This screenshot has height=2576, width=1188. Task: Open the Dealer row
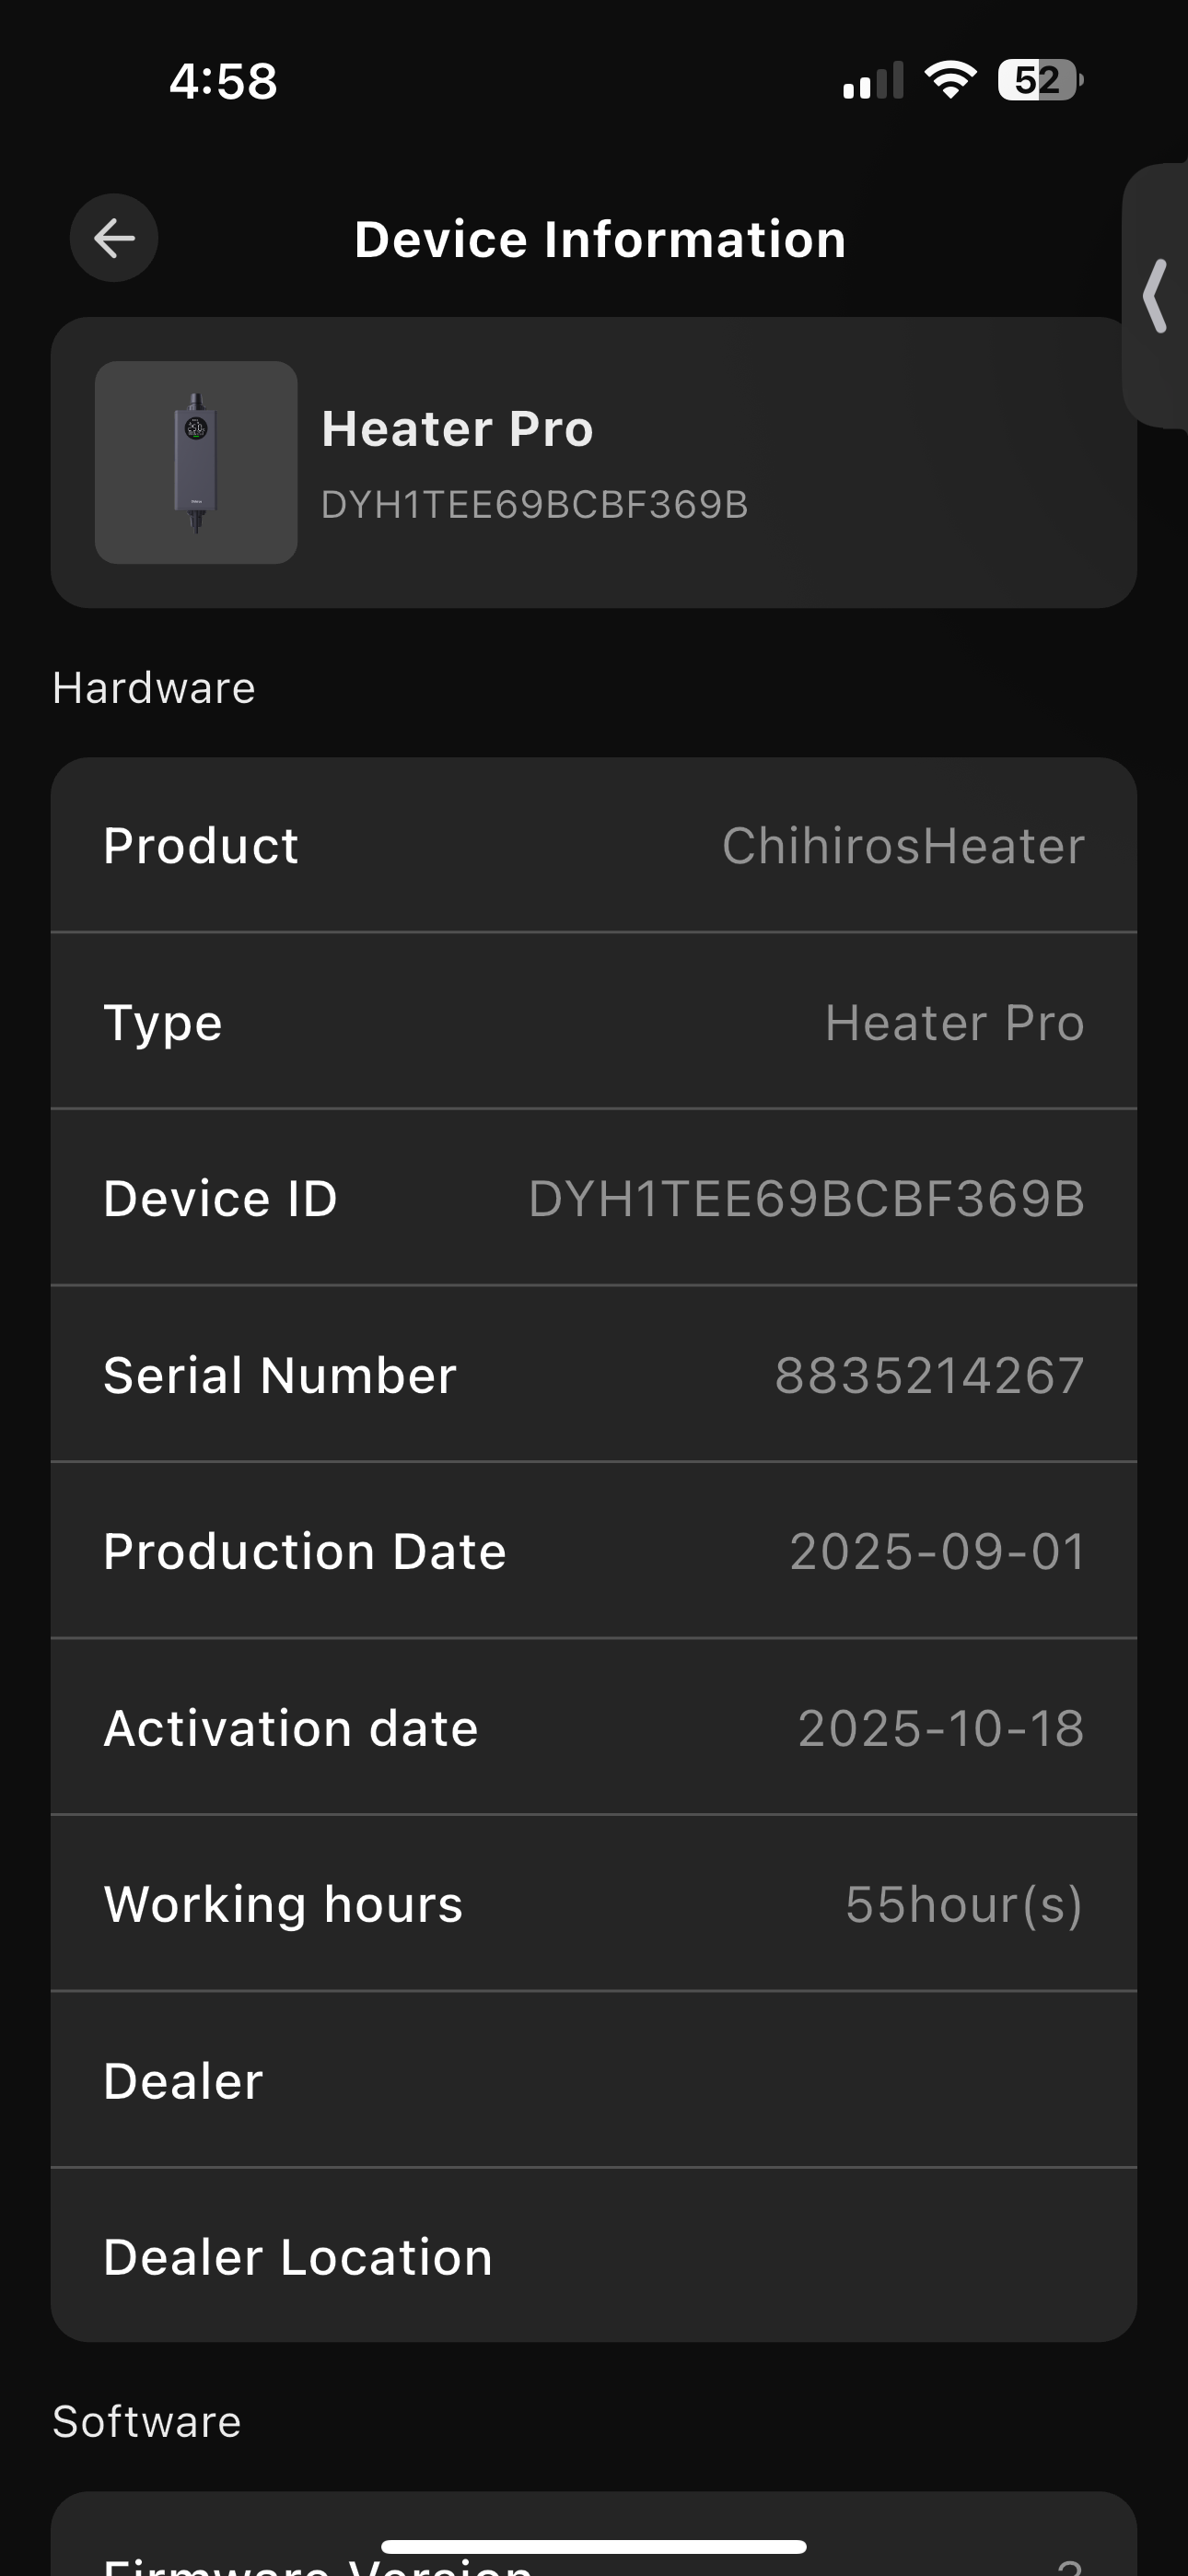[594, 2081]
